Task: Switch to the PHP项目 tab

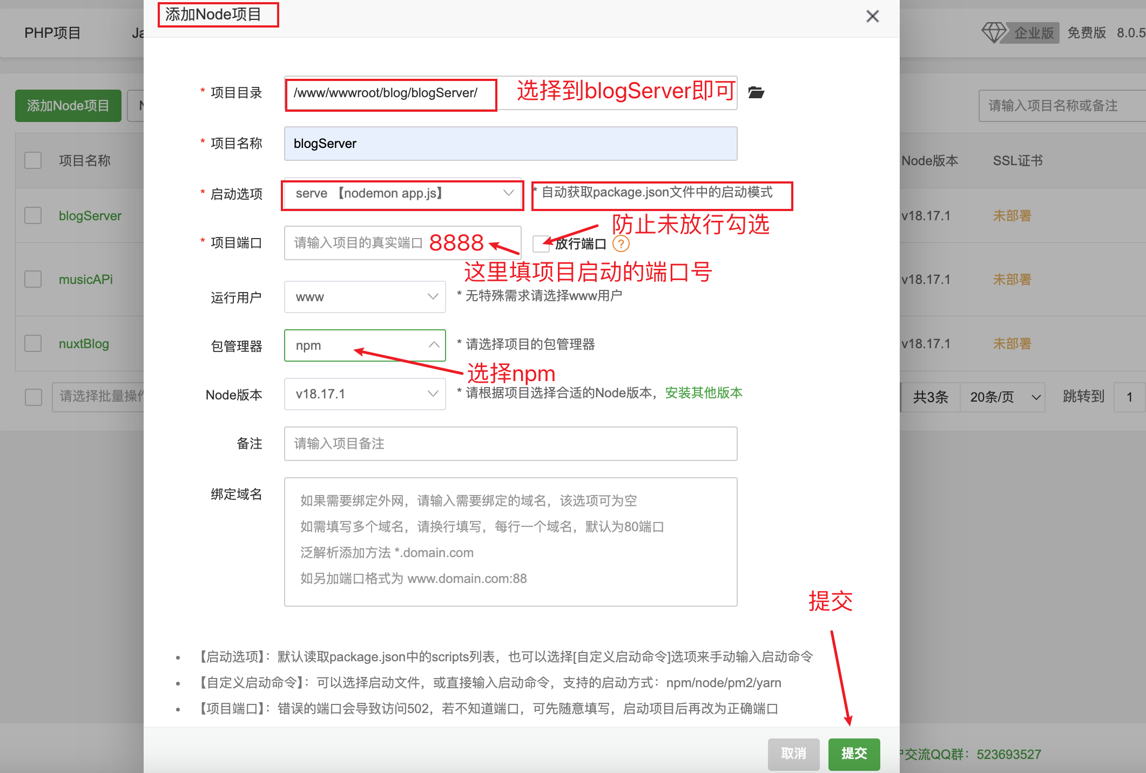Action: tap(52, 33)
